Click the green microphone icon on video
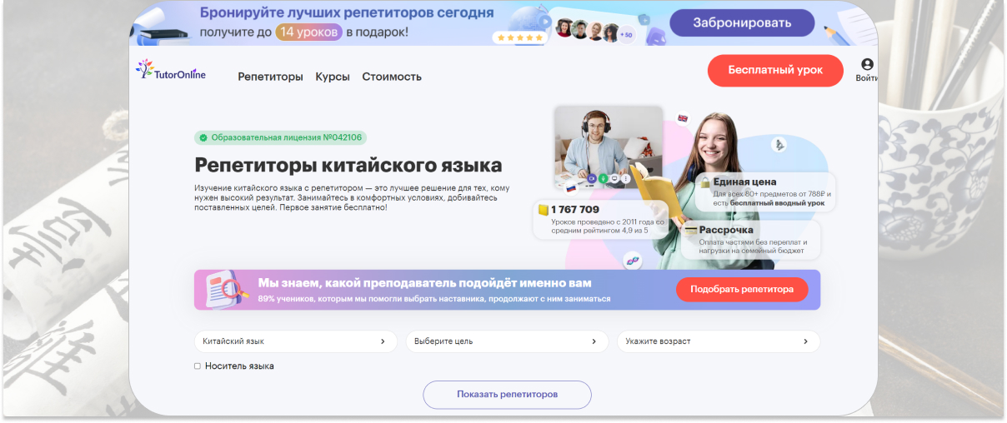This screenshot has height=423, width=1007. point(603,178)
